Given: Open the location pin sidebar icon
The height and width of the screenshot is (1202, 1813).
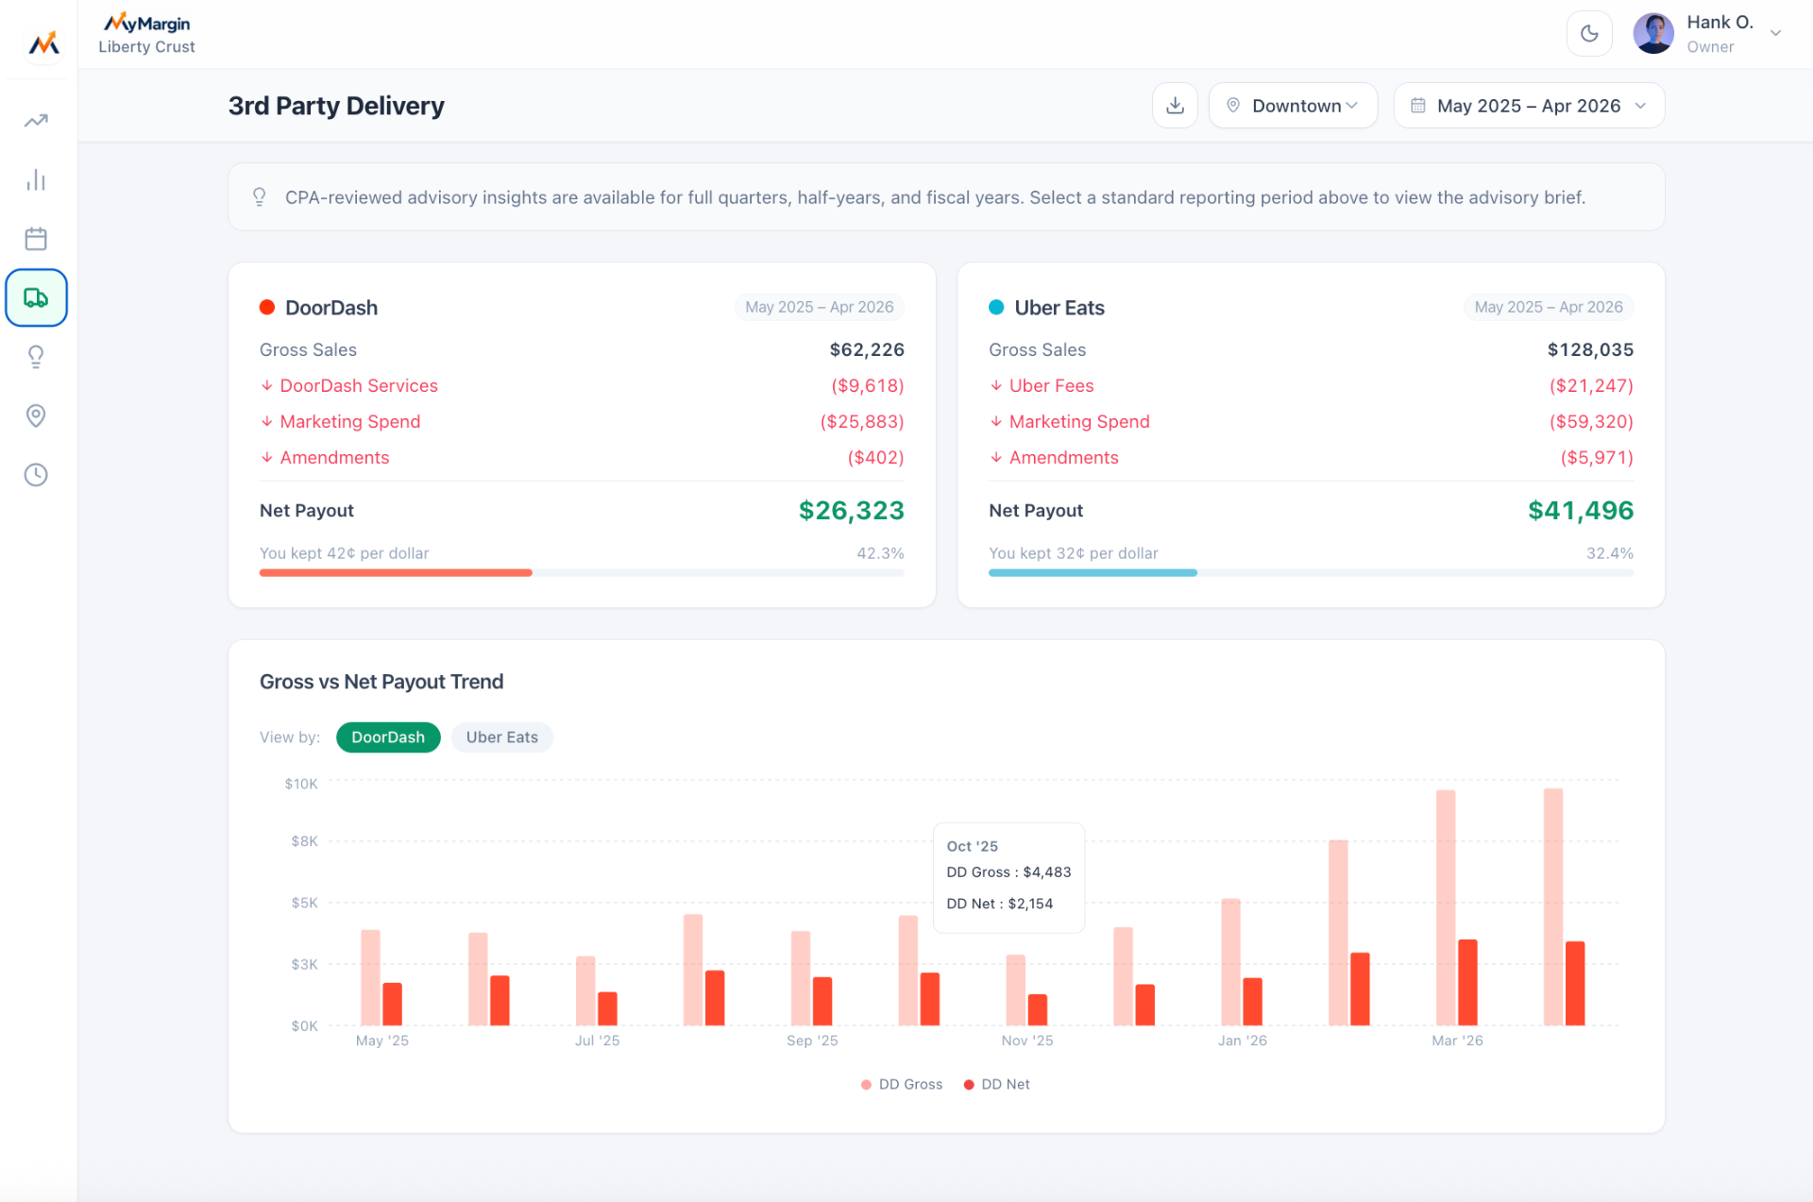Looking at the screenshot, I should [x=36, y=415].
